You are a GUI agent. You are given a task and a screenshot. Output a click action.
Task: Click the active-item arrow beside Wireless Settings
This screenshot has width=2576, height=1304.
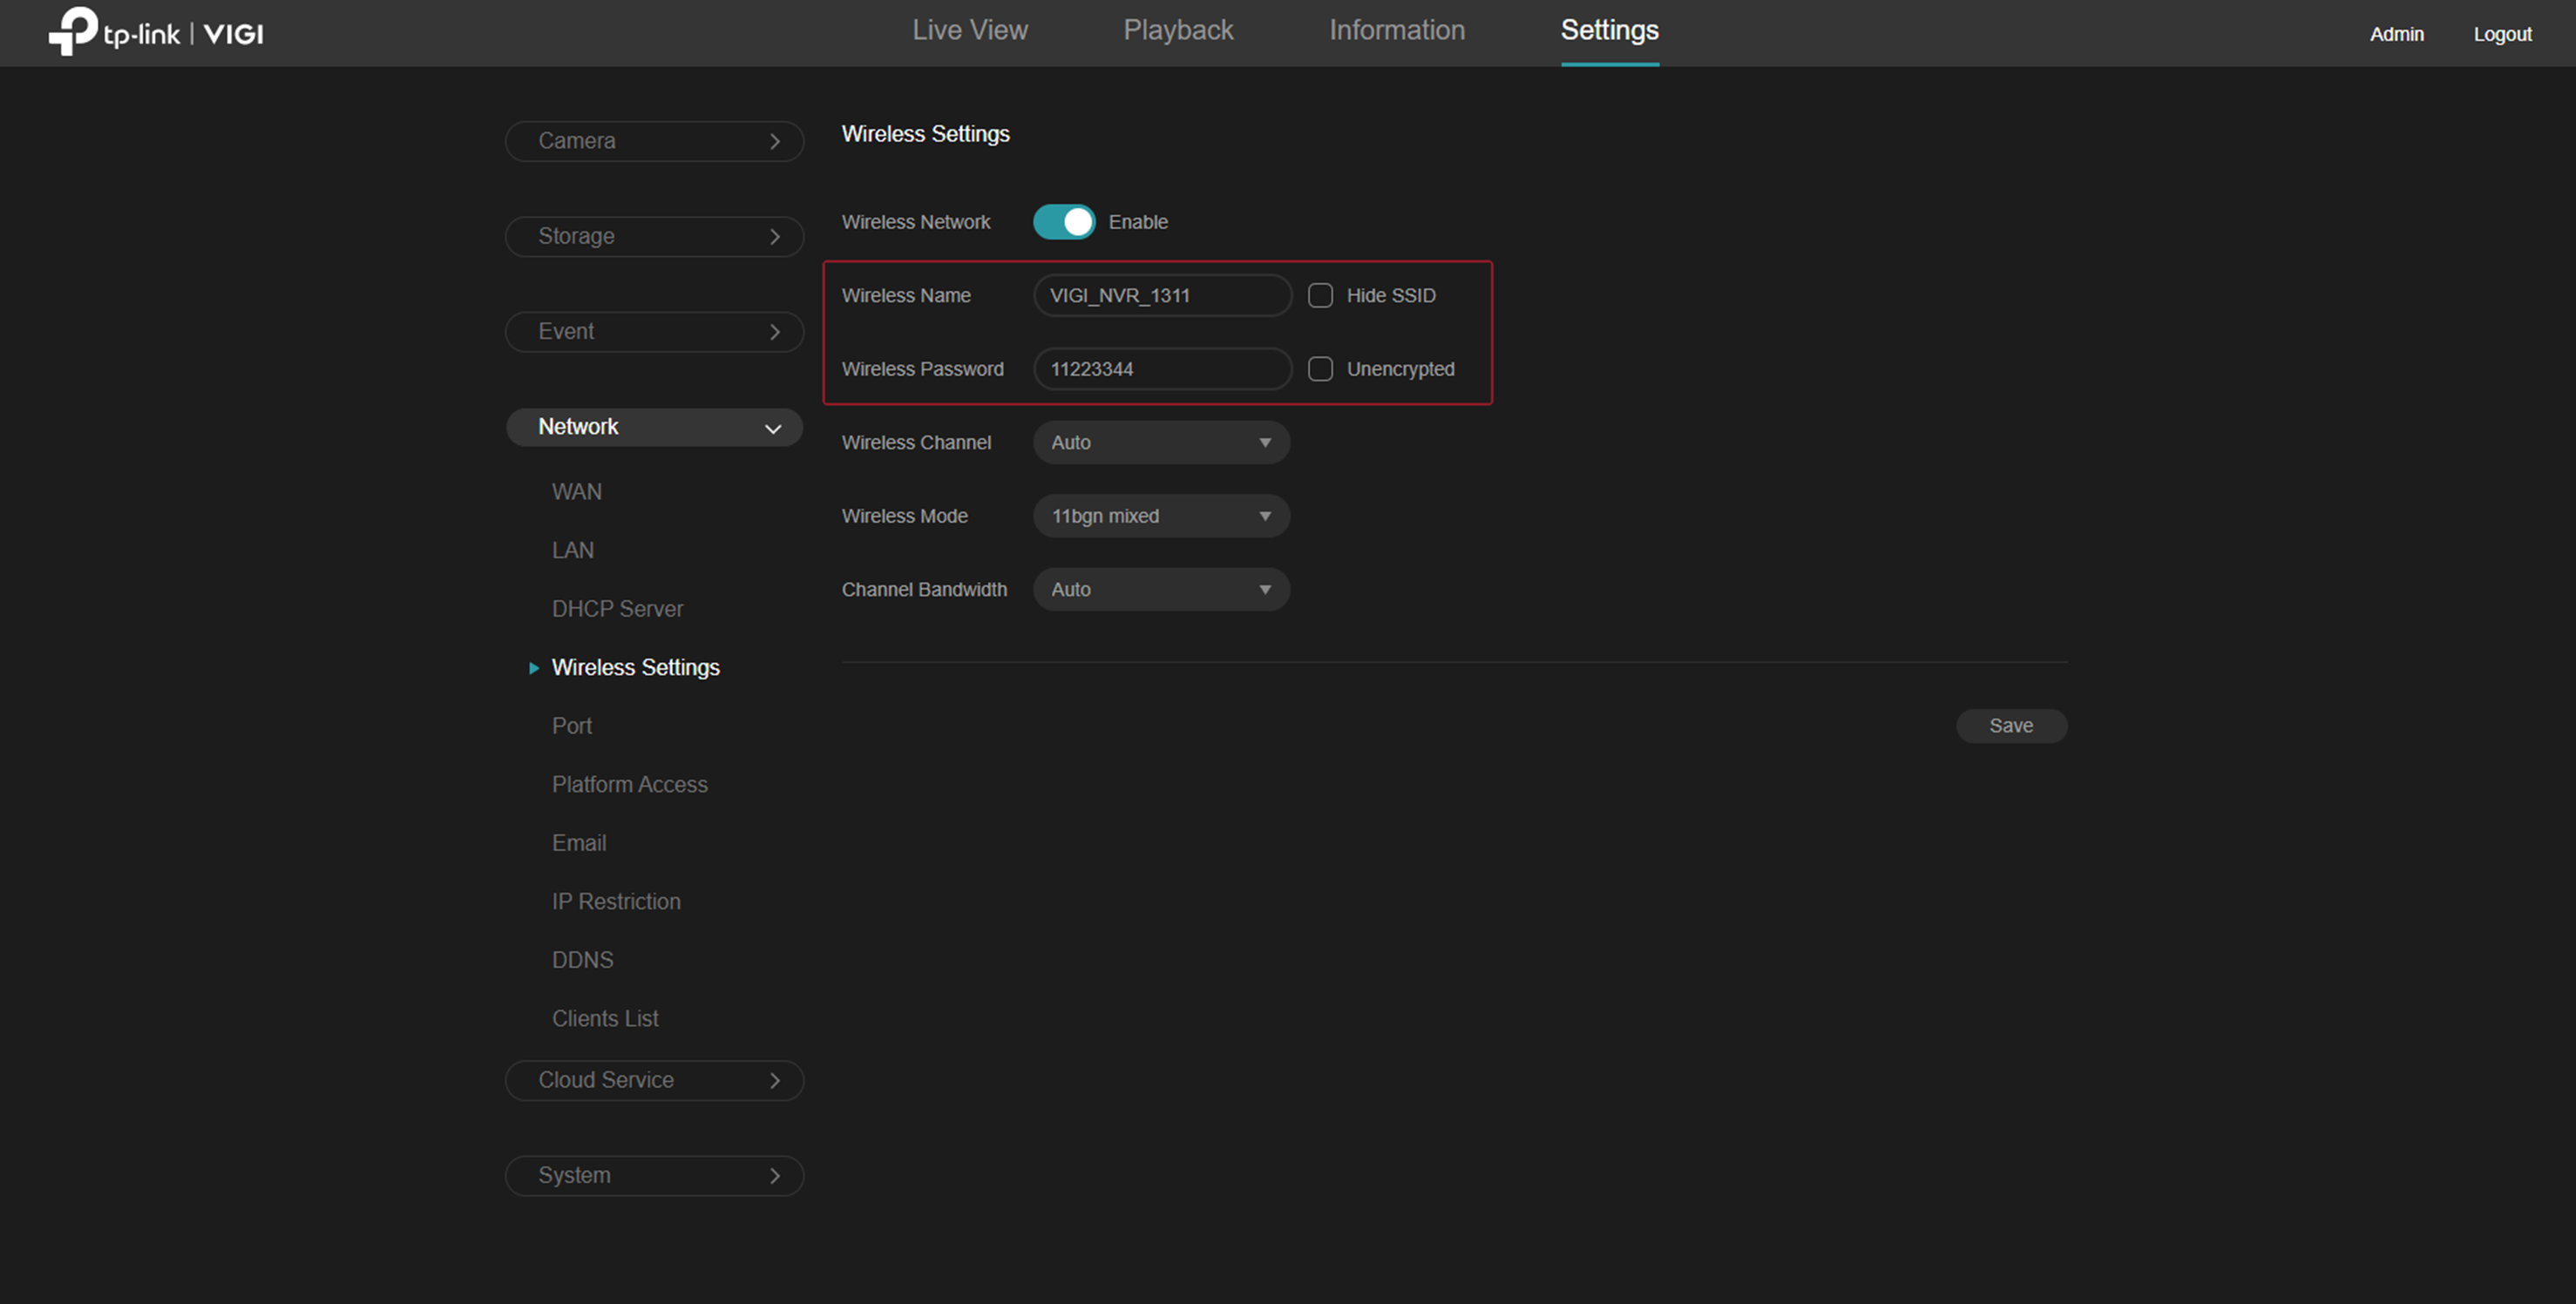pyautogui.click(x=533, y=667)
